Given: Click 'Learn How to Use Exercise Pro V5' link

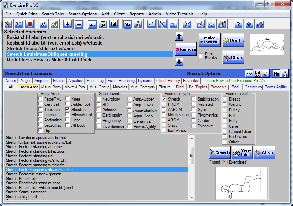Looking at the screenshot, I should [x=235, y=81].
